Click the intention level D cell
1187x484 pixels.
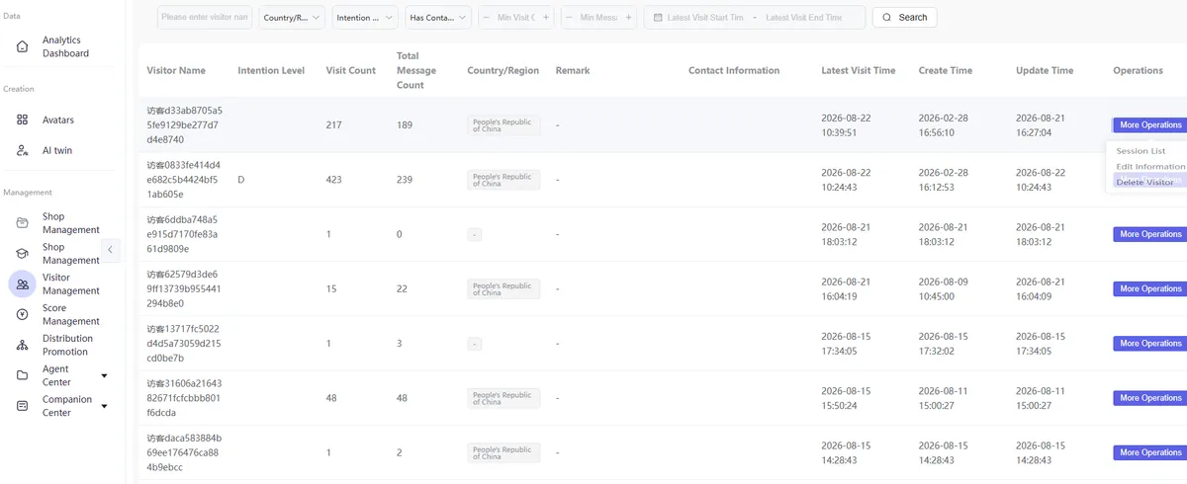(241, 180)
